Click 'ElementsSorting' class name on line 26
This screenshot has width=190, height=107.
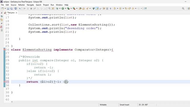click(x=37, y=50)
